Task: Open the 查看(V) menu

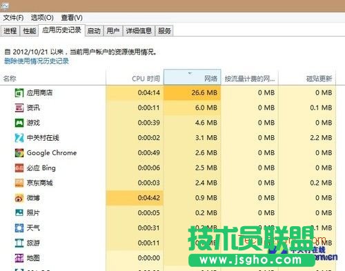Action: (72, 18)
